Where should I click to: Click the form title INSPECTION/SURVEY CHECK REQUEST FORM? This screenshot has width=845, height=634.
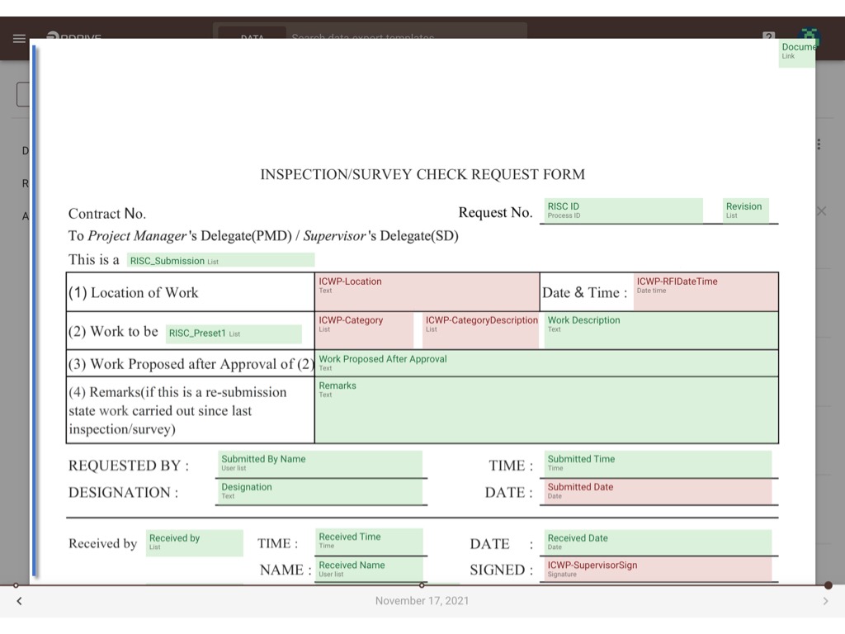pyautogui.click(x=422, y=174)
